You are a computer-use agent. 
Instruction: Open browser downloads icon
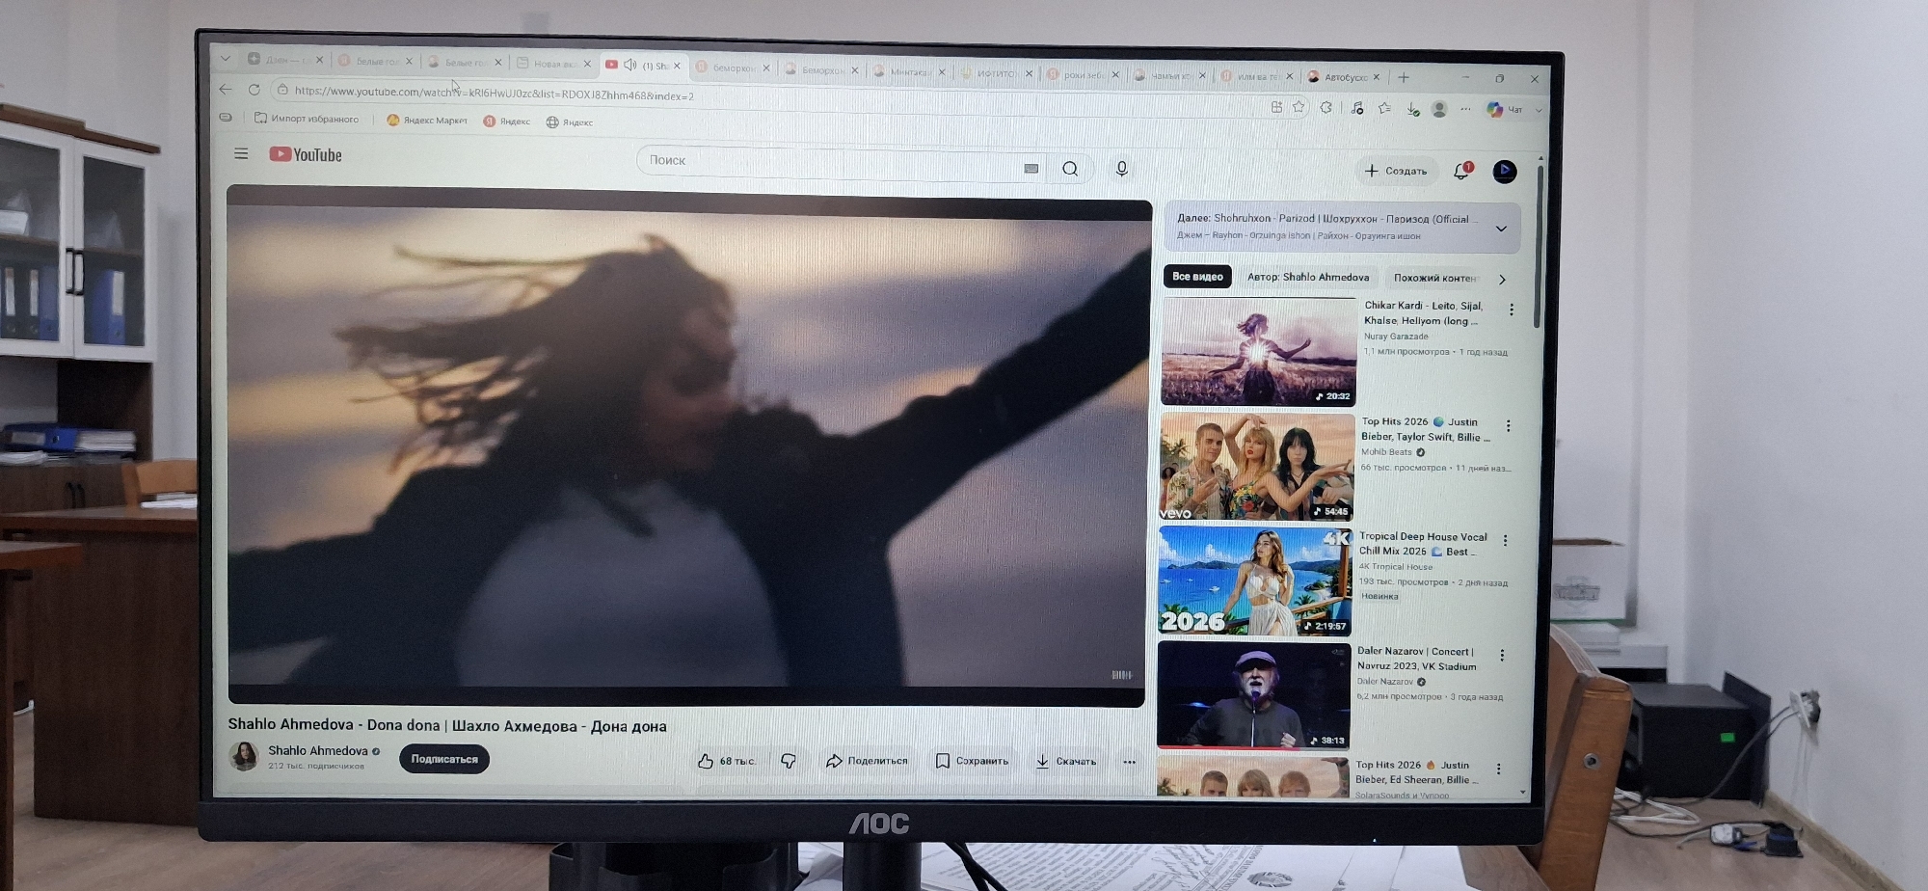point(1412,110)
